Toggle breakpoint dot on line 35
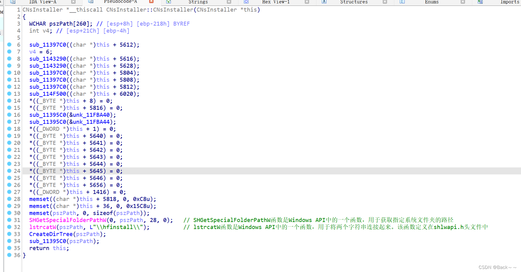The width and height of the screenshot is (521, 272). [9, 248]
